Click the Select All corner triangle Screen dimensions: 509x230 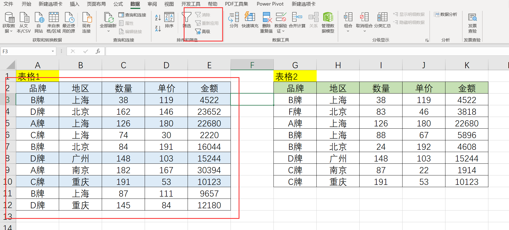point(11,65)
